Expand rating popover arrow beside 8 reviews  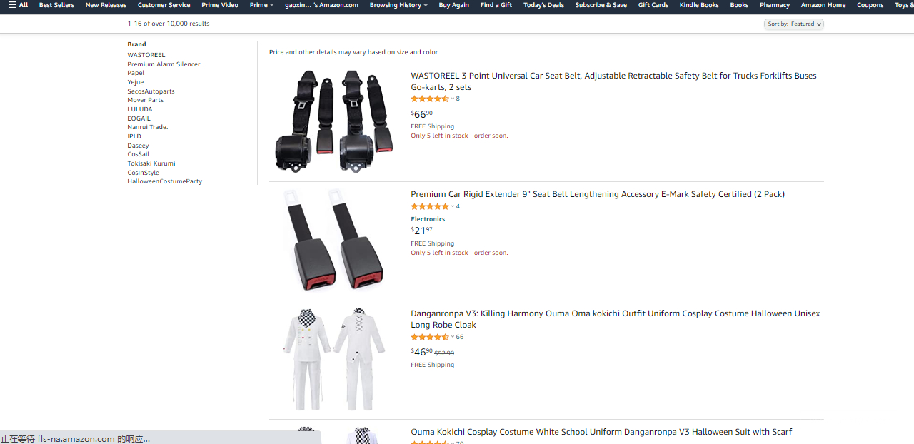(453, 99)
